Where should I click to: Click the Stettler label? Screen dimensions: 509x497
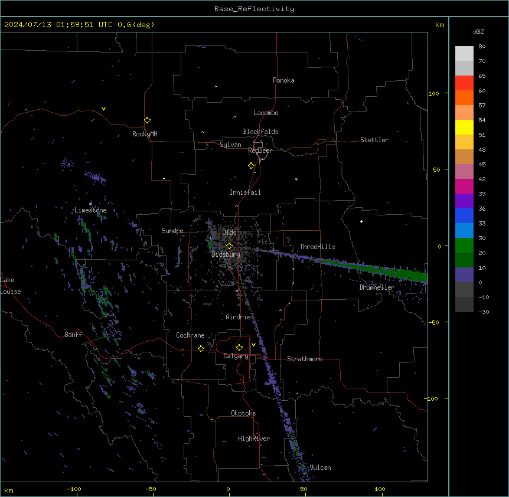(x=374, y=140)
